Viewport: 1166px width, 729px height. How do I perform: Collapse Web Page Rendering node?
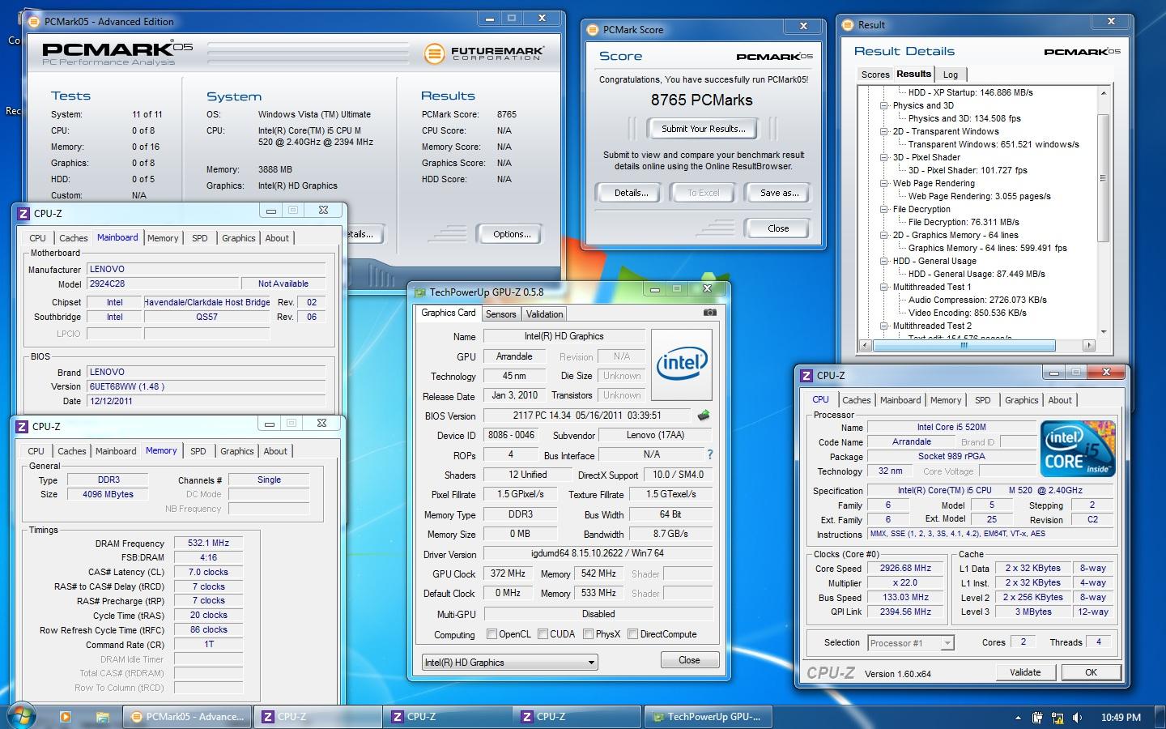coord(884,183)
